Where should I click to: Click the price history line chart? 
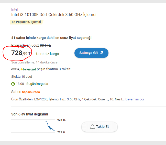coord(50,126)
